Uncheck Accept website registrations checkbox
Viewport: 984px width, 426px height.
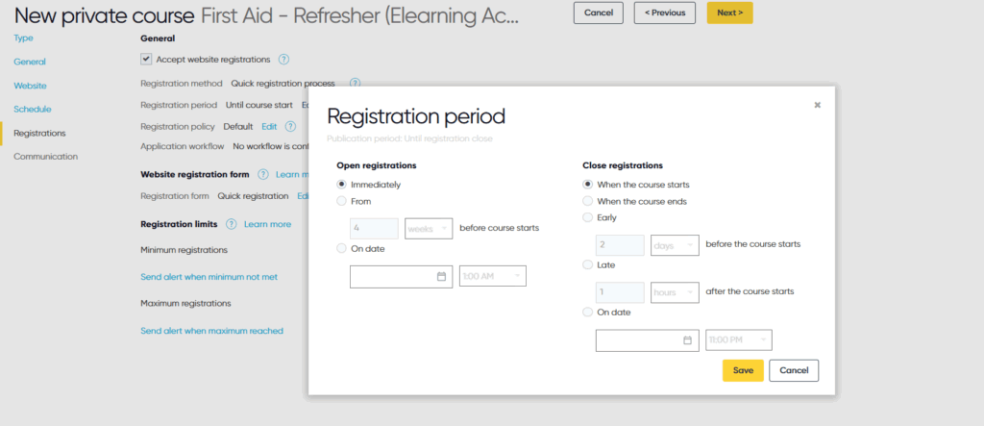click(146, 59)
